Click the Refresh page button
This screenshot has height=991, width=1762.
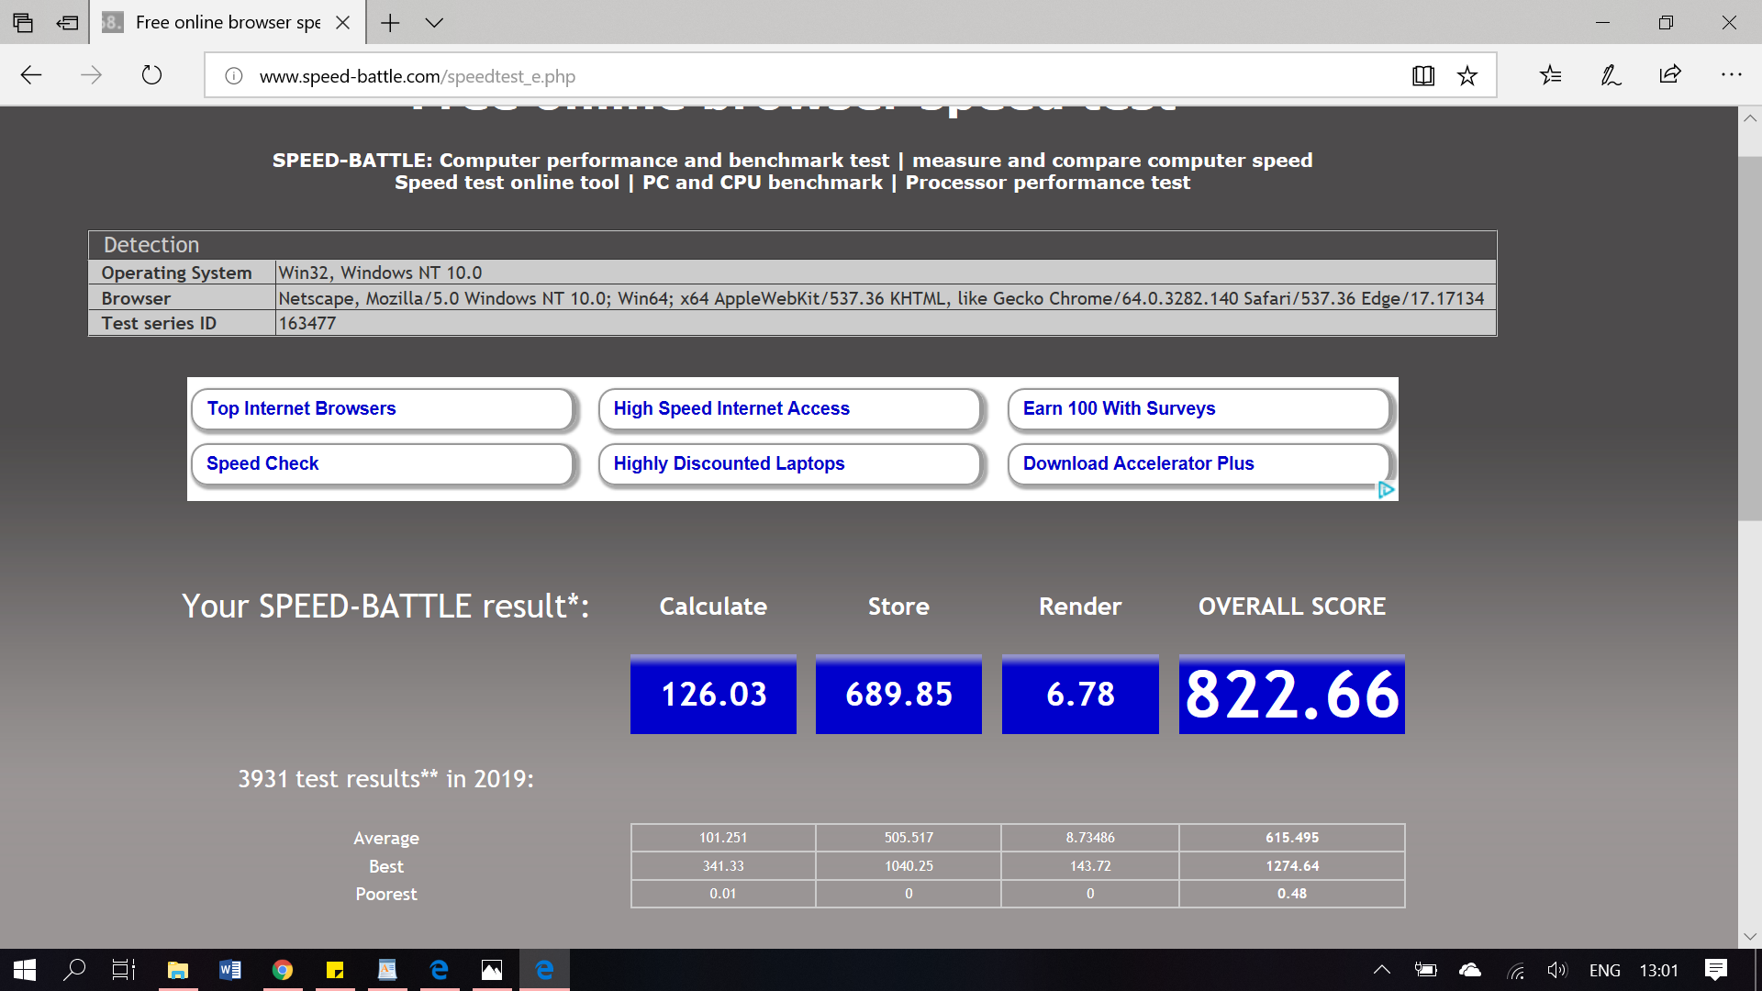pos(151,75)
